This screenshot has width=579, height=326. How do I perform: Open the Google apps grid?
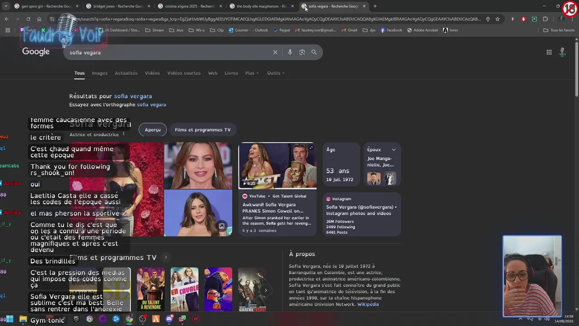[549, 52]
